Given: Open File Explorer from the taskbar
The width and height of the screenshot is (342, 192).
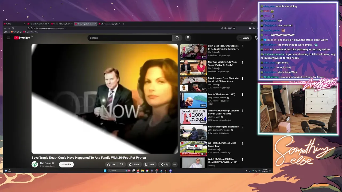Looking at the screenshot, I should coord(143,171).
